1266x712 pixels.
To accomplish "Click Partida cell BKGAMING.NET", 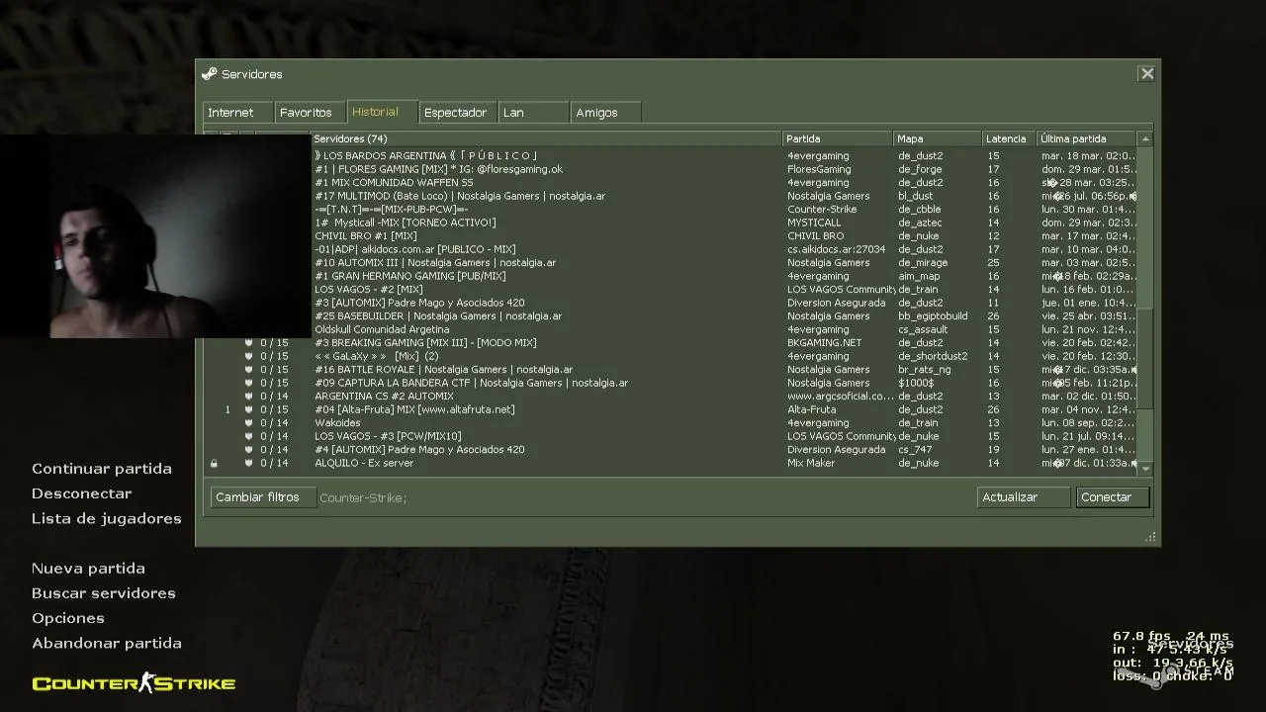I will [x=824, y=343].
